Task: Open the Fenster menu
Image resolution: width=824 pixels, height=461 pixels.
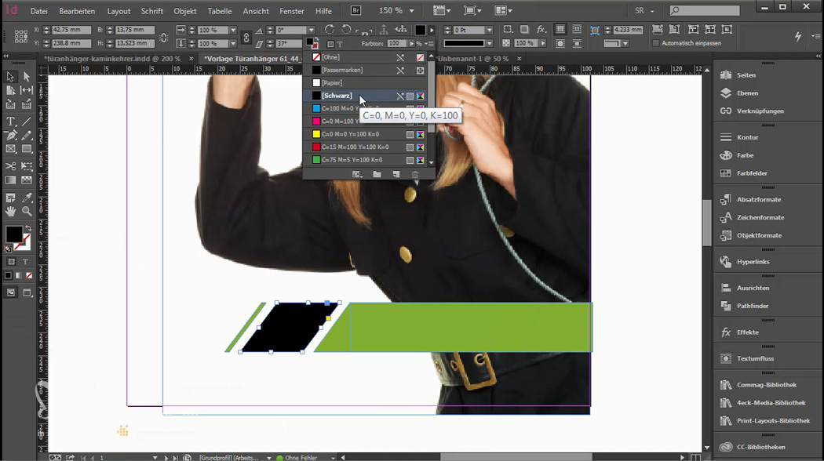Action: [x=292, y=10]
